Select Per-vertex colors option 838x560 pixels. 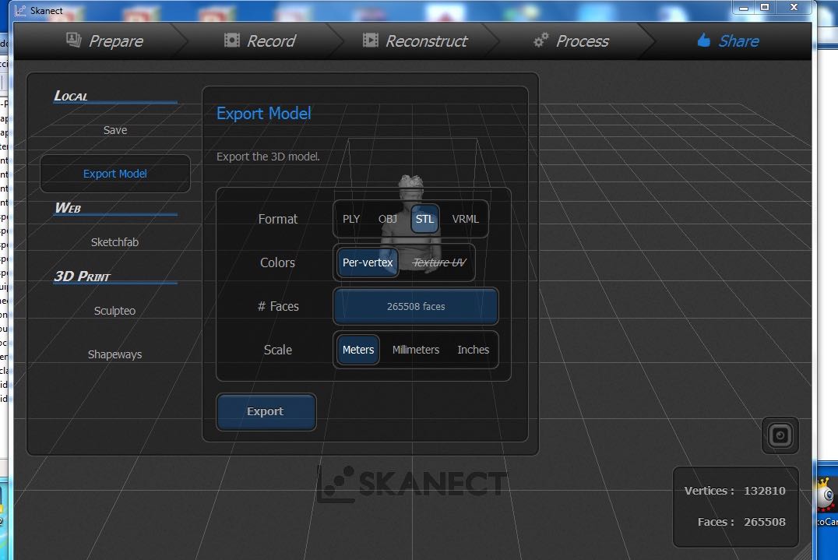(x=368, y=262)
